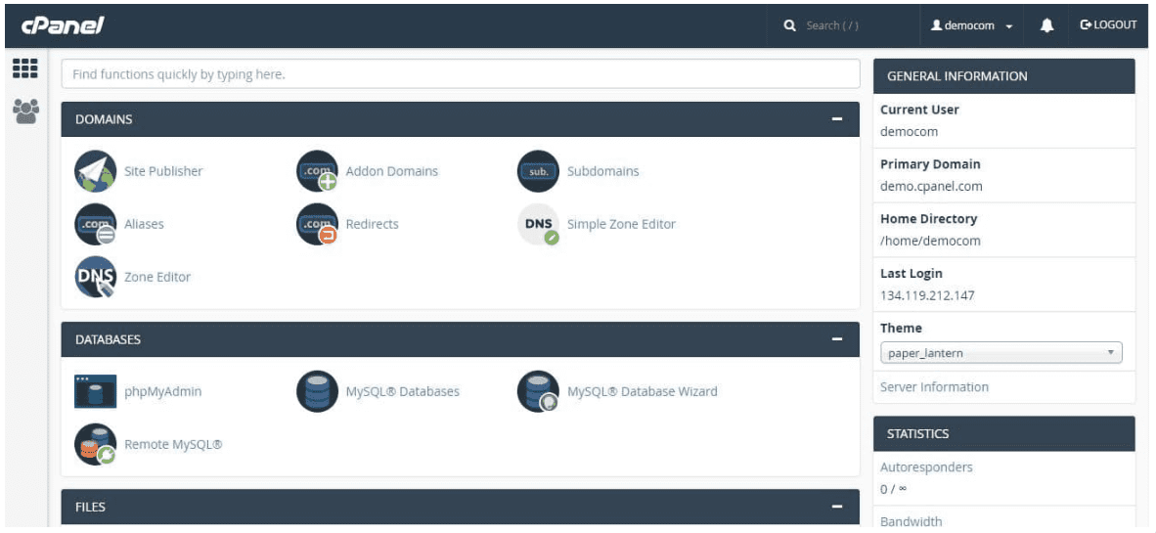Log out using the LOGOUT button
This screenshot has height=533, width=1156.
coord(1109,25)
